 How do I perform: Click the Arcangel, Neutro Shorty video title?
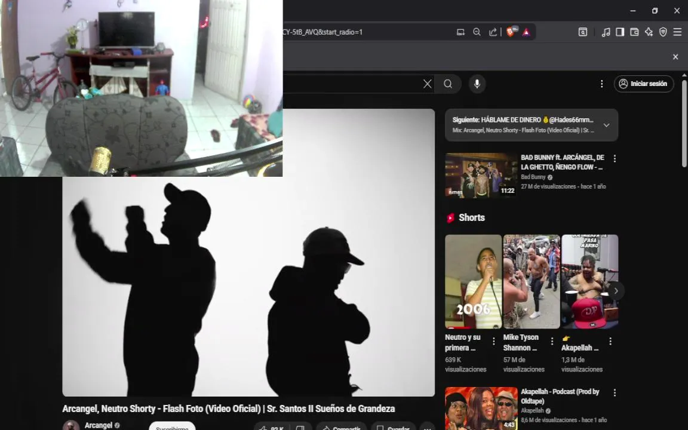point(229,408)
